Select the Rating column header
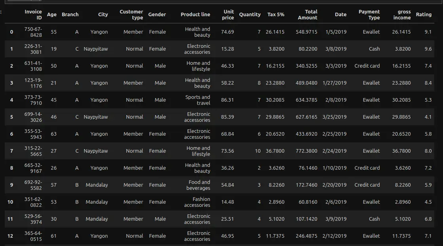 tap(424, 15)
